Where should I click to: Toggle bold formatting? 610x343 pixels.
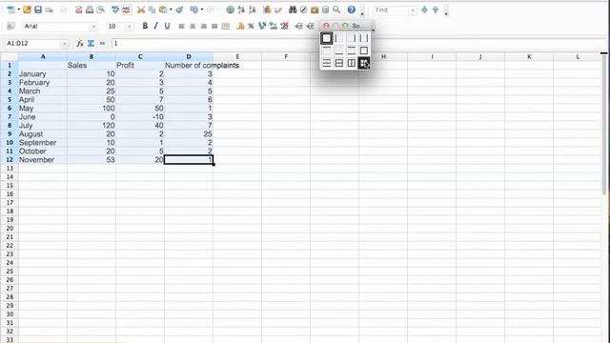point(145,26)
